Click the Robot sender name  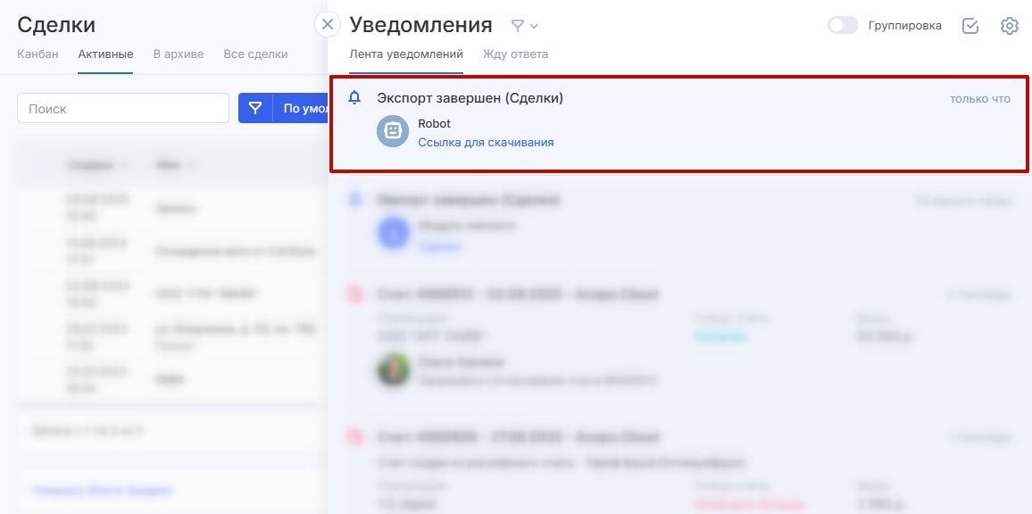434,124
